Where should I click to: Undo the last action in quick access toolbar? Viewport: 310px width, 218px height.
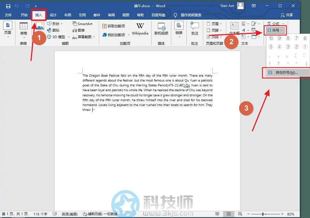click(x=17, y=6)
